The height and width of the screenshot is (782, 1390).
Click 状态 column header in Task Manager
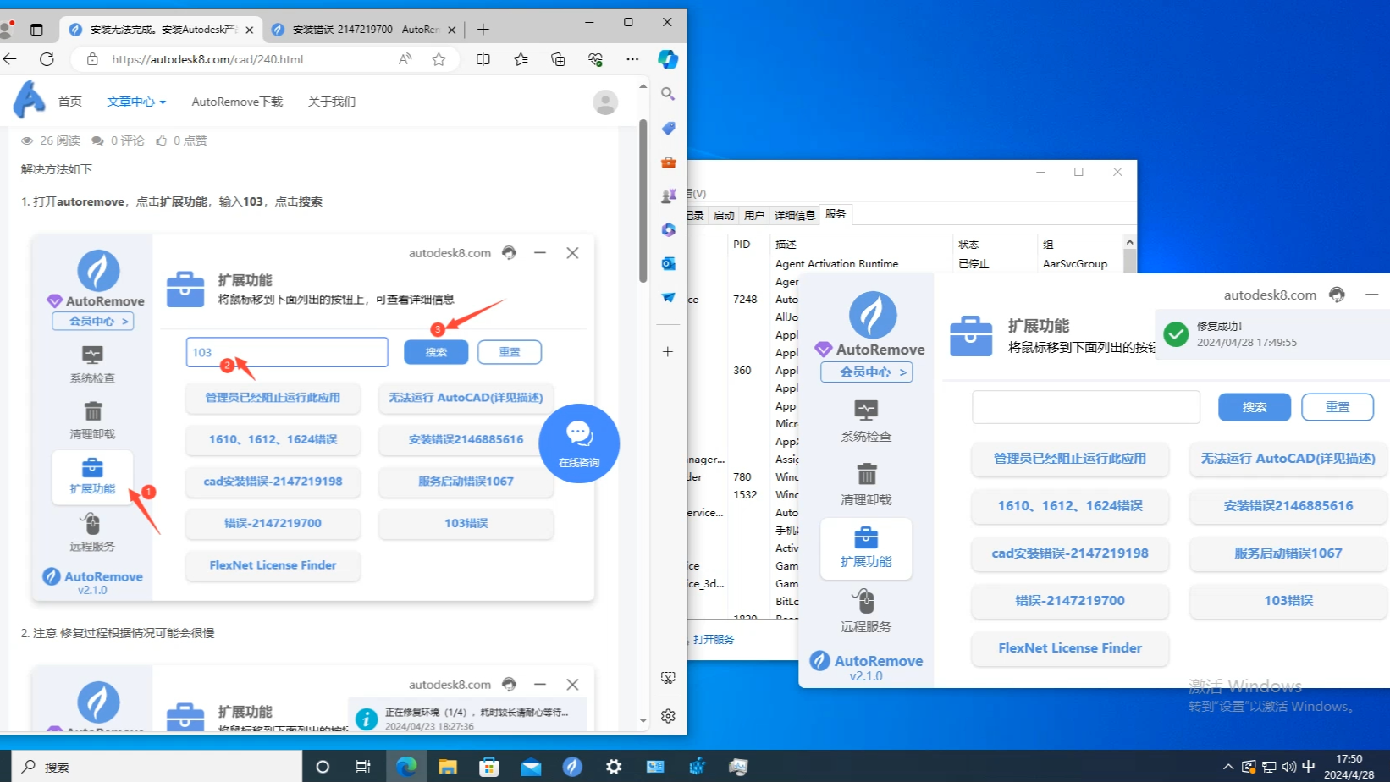point(994,244)
